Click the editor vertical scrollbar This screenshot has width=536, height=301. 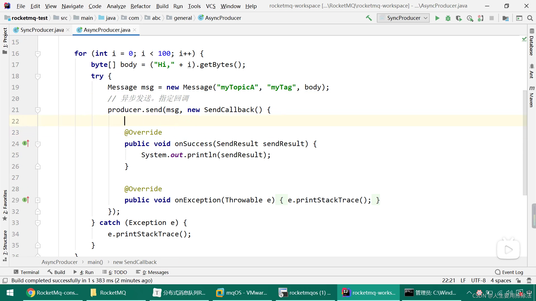coord(525,143)
